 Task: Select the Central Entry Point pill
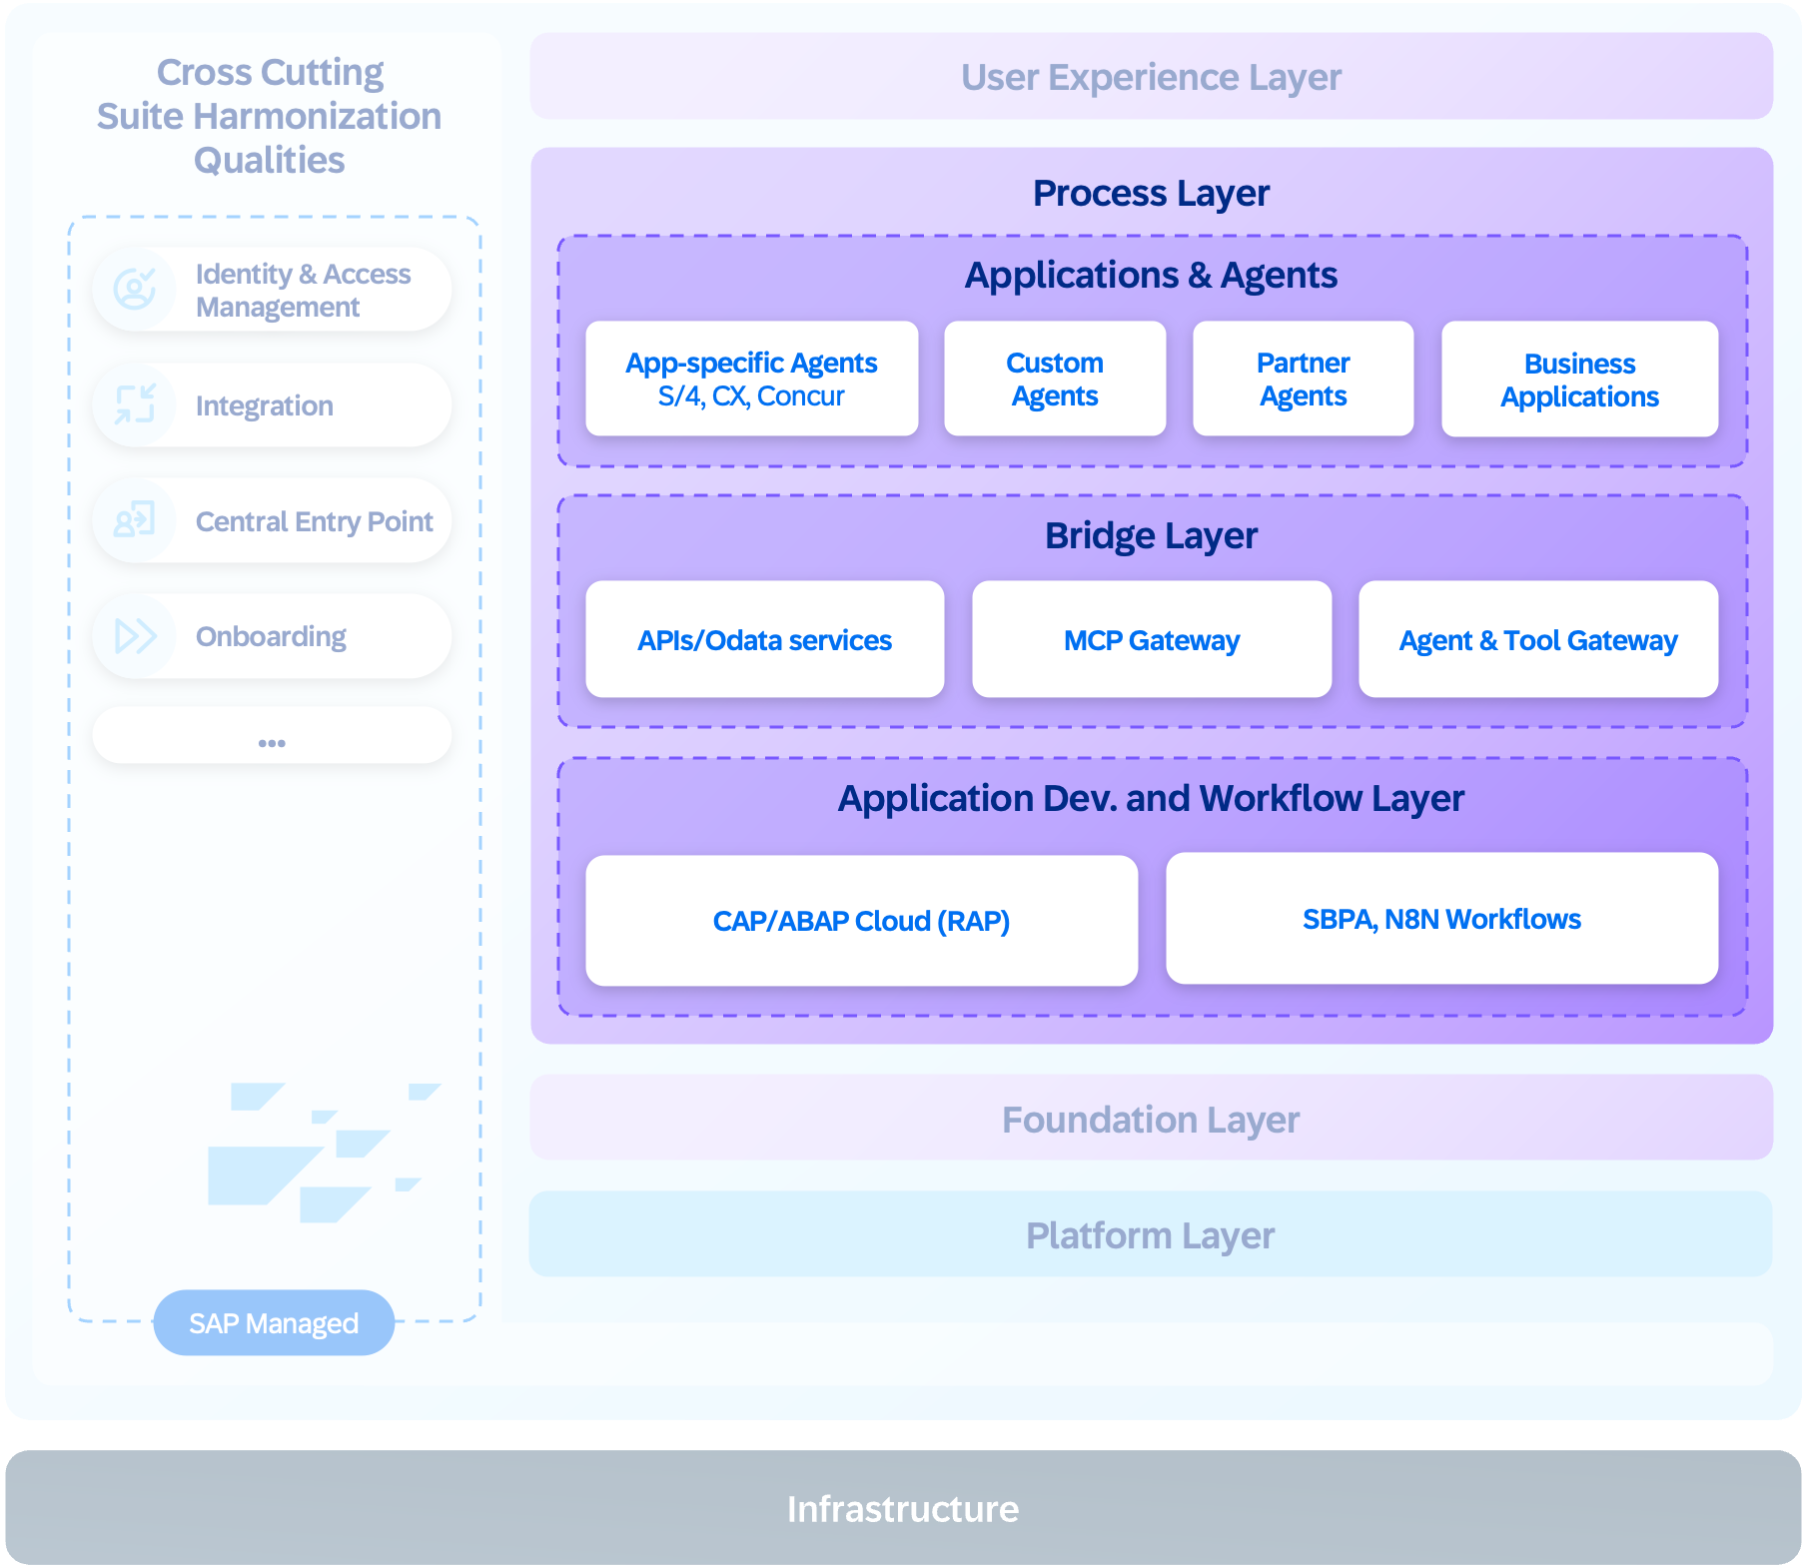pyautogui.click(x=272, y=520)
